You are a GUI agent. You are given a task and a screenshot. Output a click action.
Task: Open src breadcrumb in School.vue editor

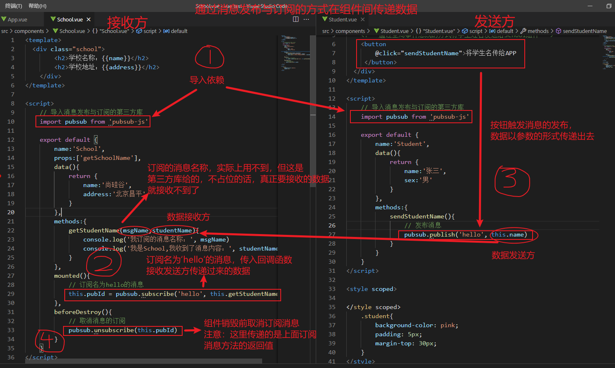5,31
